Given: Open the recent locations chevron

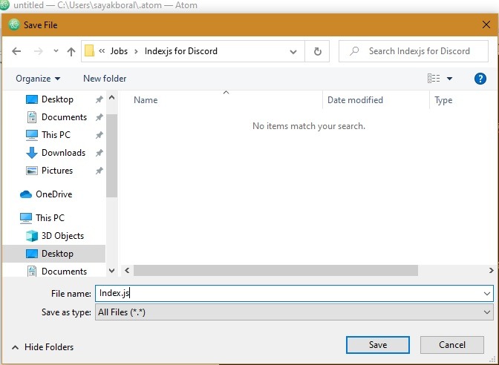Looking at the screenshot, I should (x=56, y=51).
